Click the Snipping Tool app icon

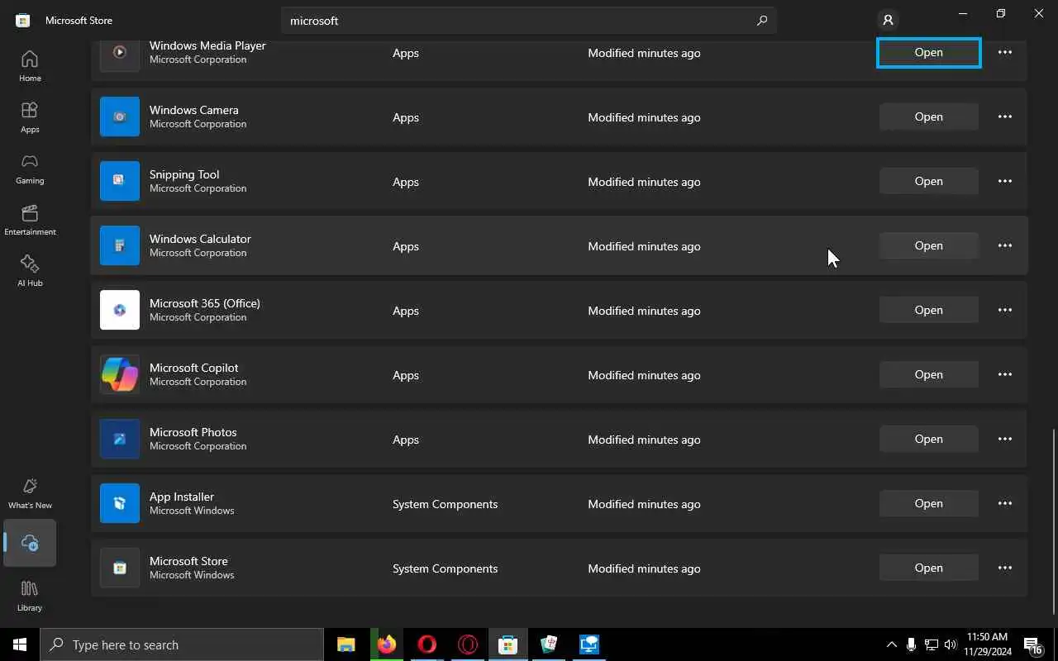coord(120,181)
